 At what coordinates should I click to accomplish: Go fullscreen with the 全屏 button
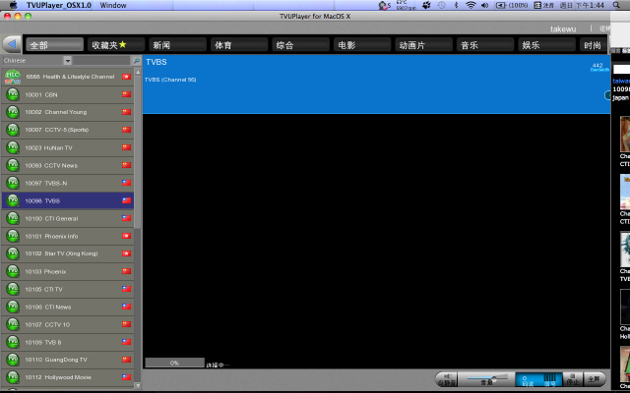594,379
